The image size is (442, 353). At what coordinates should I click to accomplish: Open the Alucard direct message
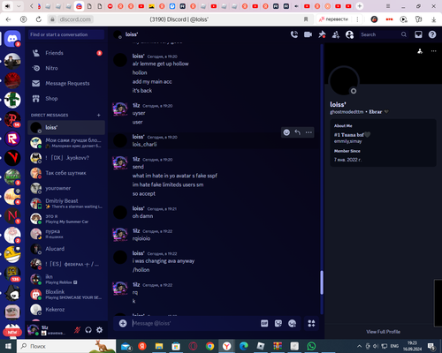click(66, 249)
